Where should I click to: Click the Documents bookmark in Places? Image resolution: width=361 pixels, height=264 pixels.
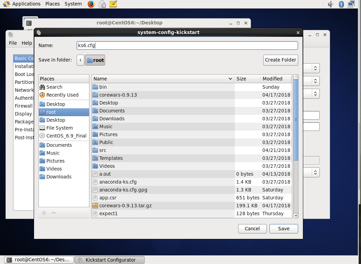[64, 145]
